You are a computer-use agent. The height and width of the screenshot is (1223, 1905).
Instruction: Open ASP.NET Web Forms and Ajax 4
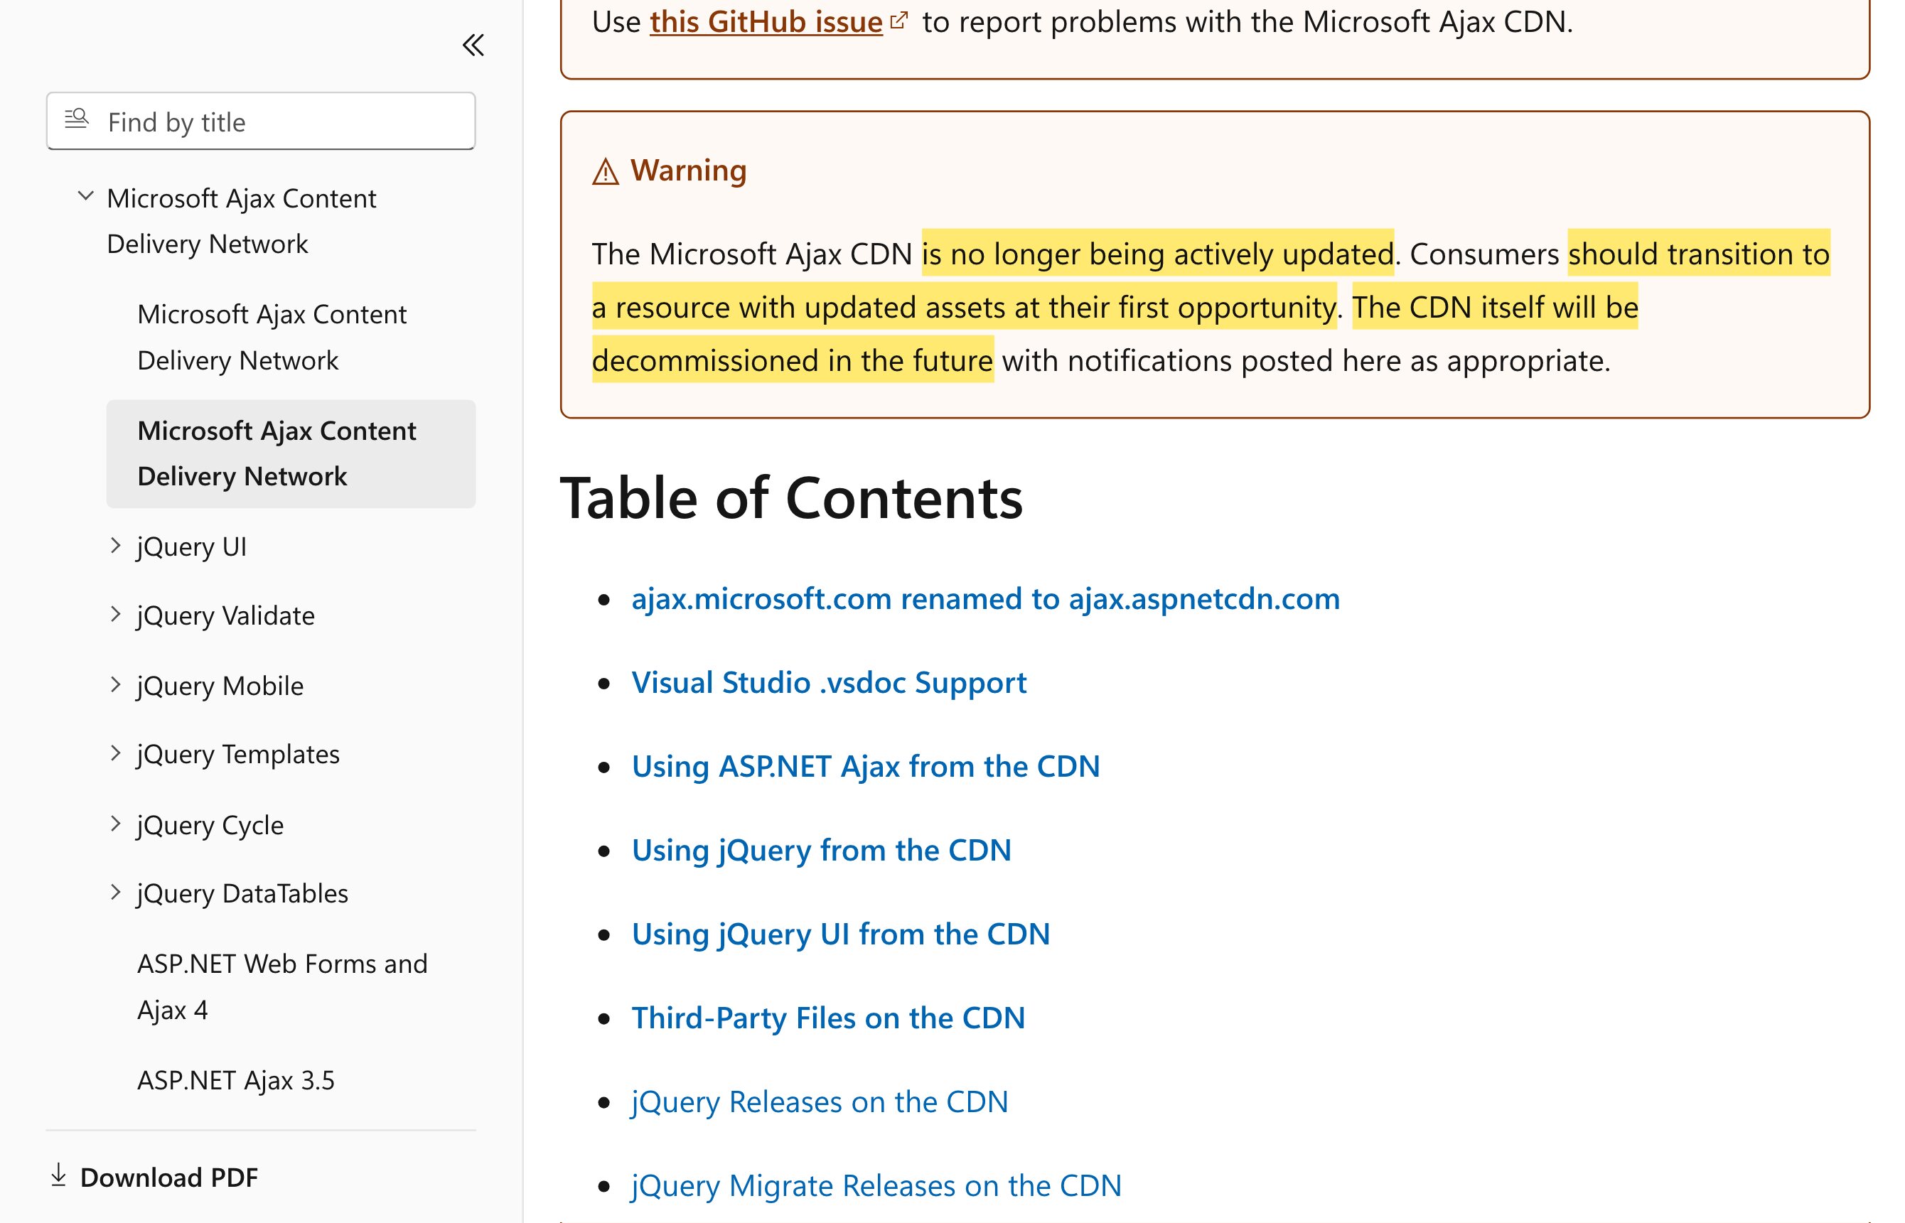point(282,986)
